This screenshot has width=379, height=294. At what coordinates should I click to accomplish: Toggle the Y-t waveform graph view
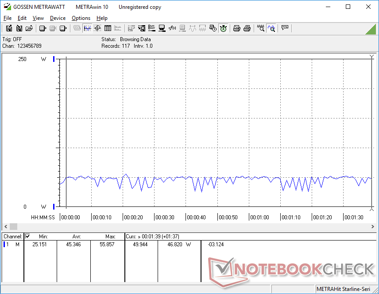click(x=87, y=28)
